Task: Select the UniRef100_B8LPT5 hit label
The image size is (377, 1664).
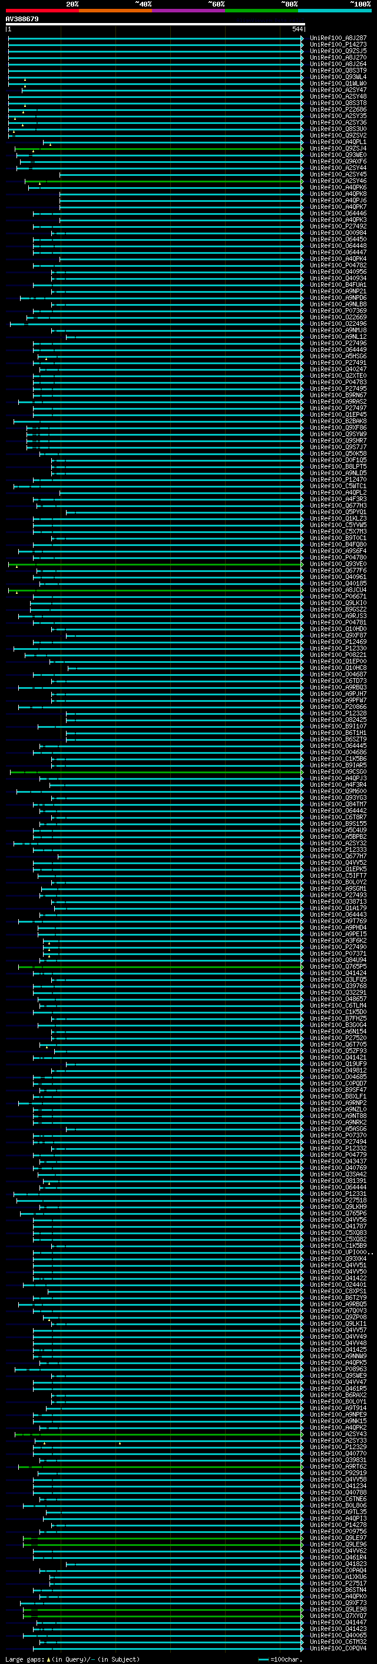Action: (338, 466)
